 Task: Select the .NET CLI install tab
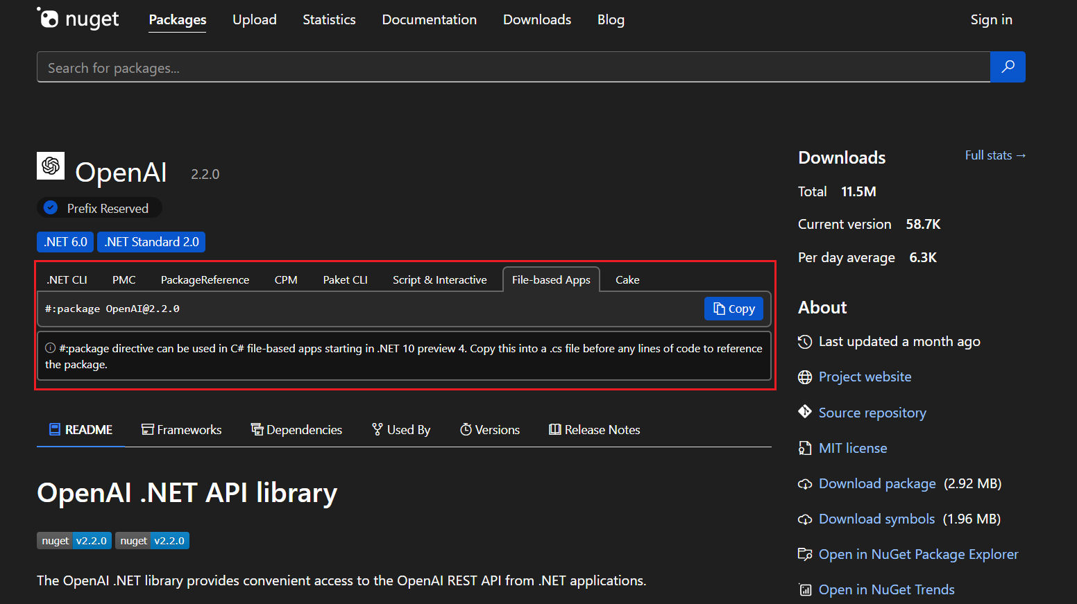pyautogui.click(x=67, y=279)
